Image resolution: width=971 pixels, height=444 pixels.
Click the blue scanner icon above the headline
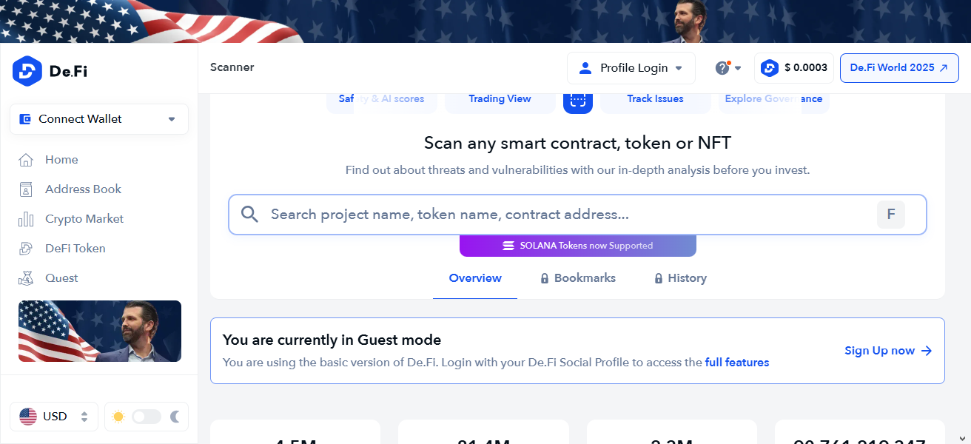pyautogui.click(x=577, y=102)
